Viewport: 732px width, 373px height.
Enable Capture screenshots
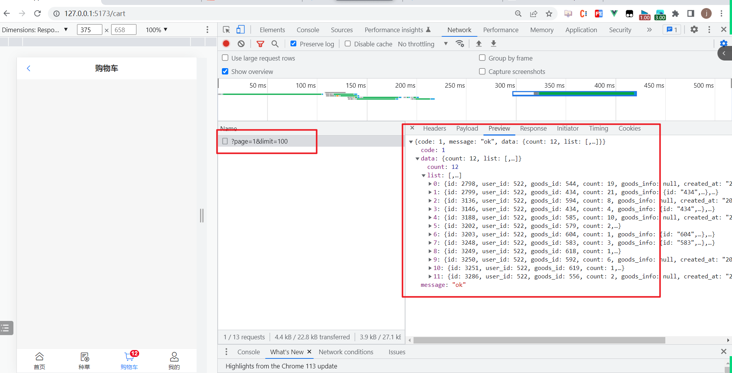(x=482, y=71)
